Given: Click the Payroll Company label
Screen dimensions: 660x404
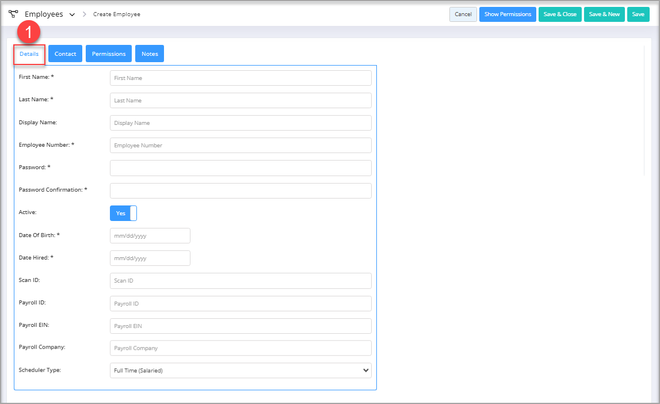Looking at the screenshot, I should click(42, 347).
